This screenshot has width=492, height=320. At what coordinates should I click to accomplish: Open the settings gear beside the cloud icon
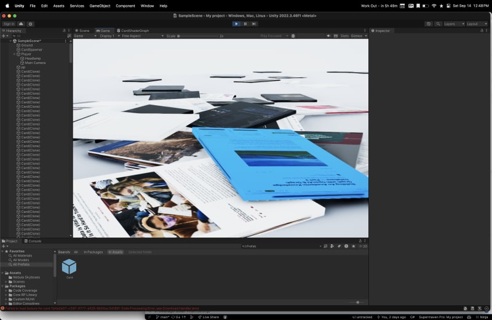(x=30, y=24)
